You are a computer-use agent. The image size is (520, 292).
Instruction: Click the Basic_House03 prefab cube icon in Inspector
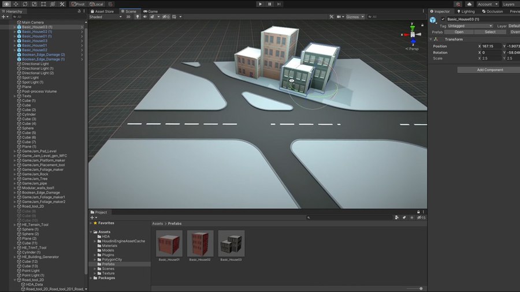pos(433,20)
